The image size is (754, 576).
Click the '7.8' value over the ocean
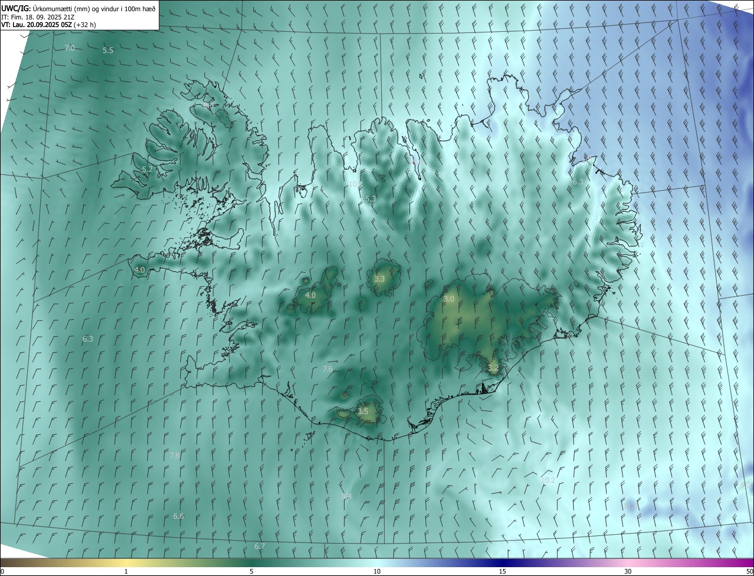point(174,455)
